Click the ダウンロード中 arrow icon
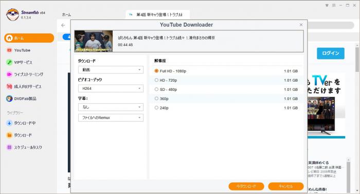The height and width of the screenshot is (194, 360). click(x=9, y=123)
